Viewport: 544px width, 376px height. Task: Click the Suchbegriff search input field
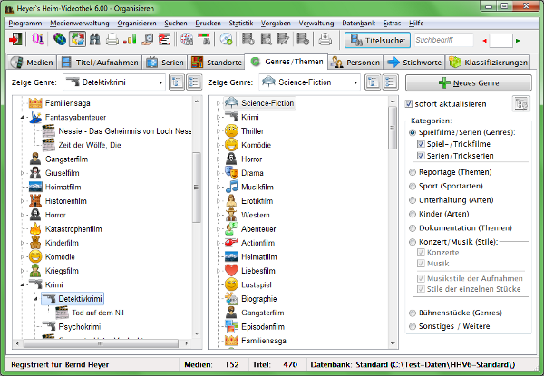(442, 40)
